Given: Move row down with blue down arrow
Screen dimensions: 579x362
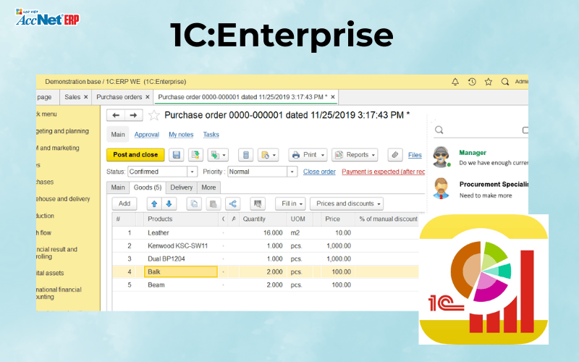Looking at the screenshot, I should [169, 203].
